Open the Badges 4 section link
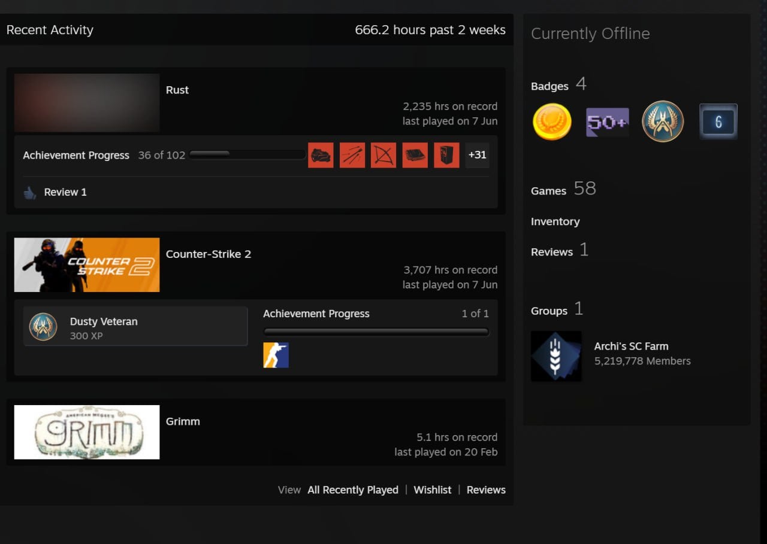This screenshot has width=767, height=544. coord(558,85)
